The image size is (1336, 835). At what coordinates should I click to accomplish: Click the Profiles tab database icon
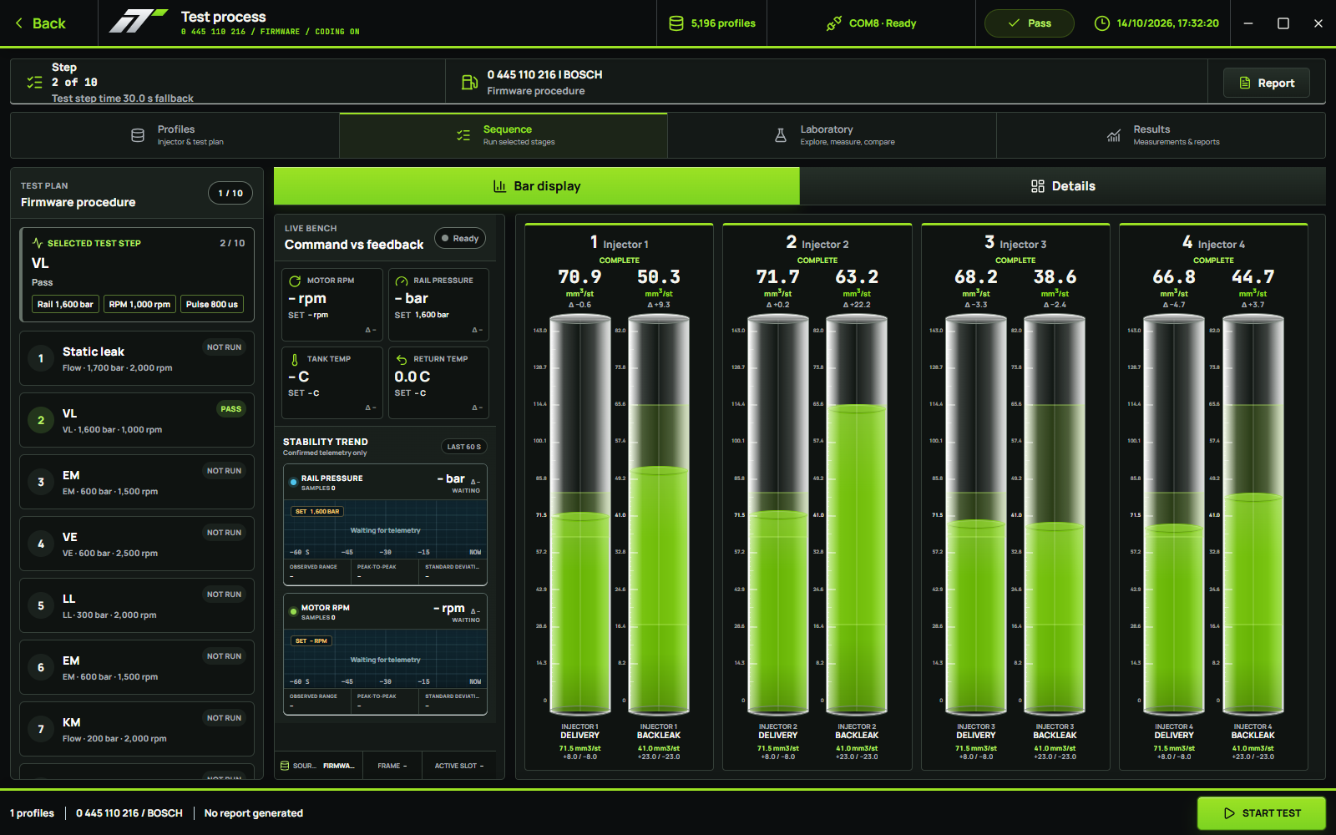click(x=138, y=135)
